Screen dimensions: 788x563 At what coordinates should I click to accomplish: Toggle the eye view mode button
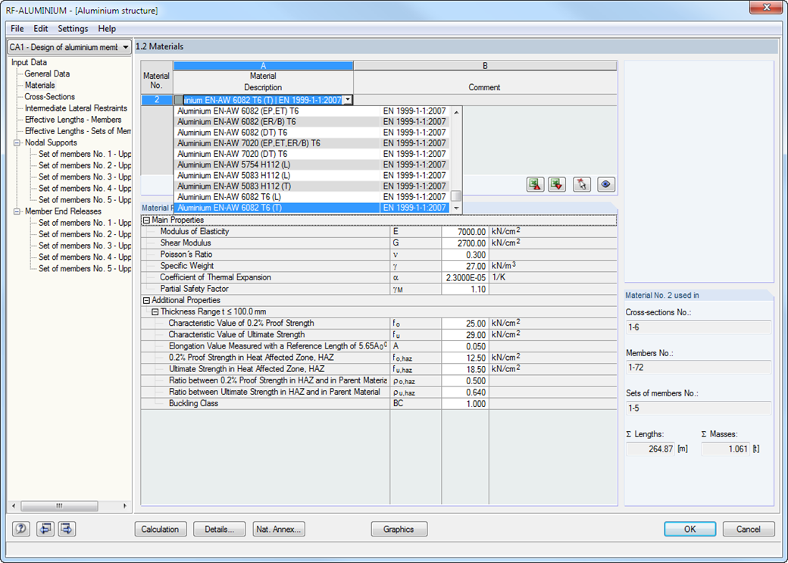pos(606,184)
